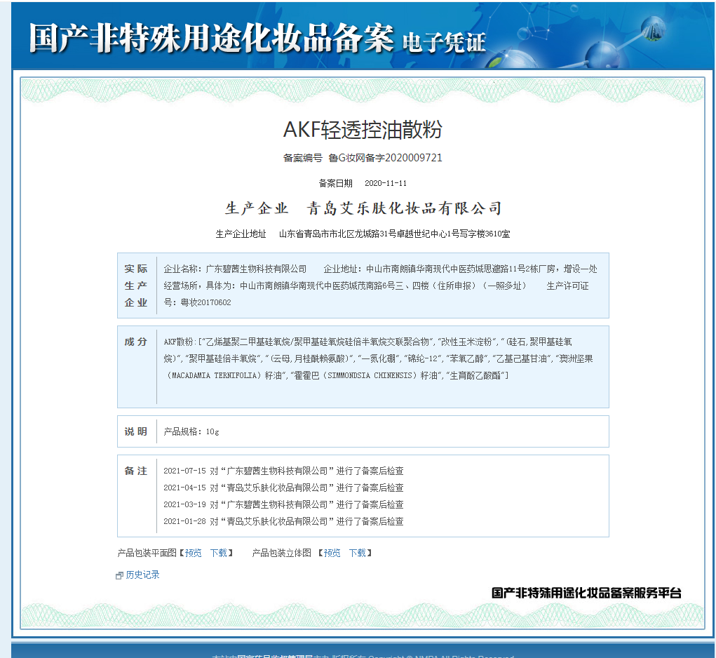Select the product title AKF轻透控油散粉
Screen dimensions: 716x658
click(363, 130)
